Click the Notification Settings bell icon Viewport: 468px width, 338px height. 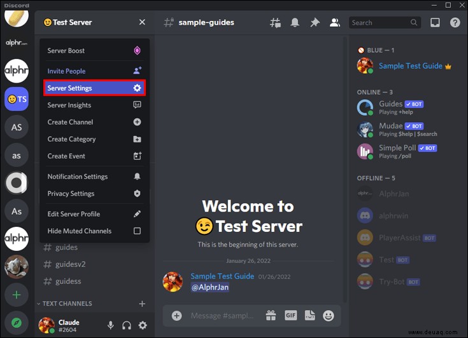pos(137,176)
